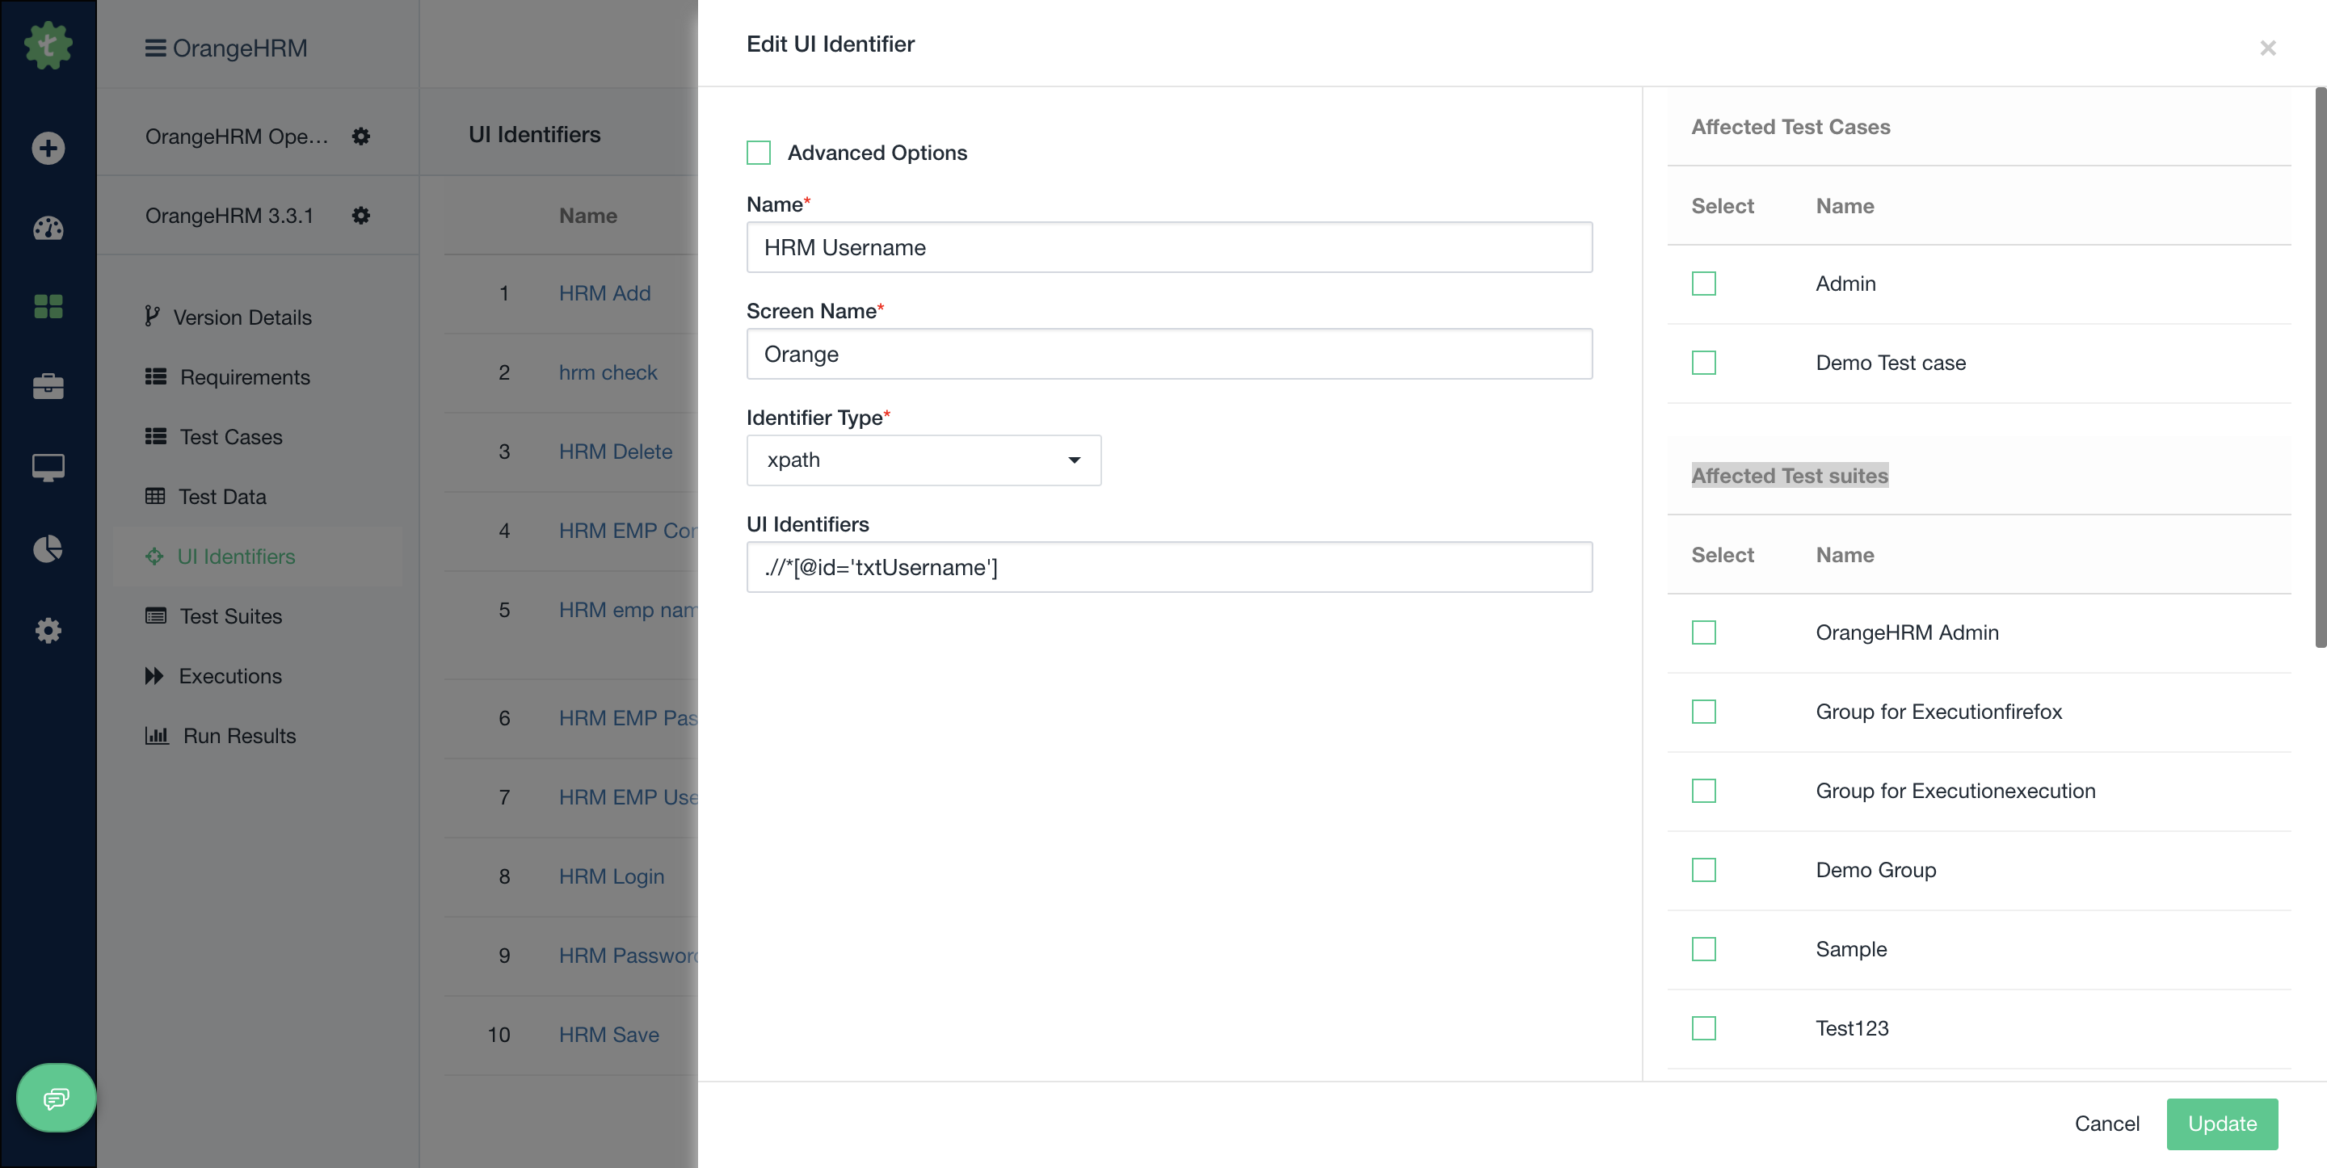Check the Admin test case checkbox
The image size is (2327, 1168).
pos(1704,284)
